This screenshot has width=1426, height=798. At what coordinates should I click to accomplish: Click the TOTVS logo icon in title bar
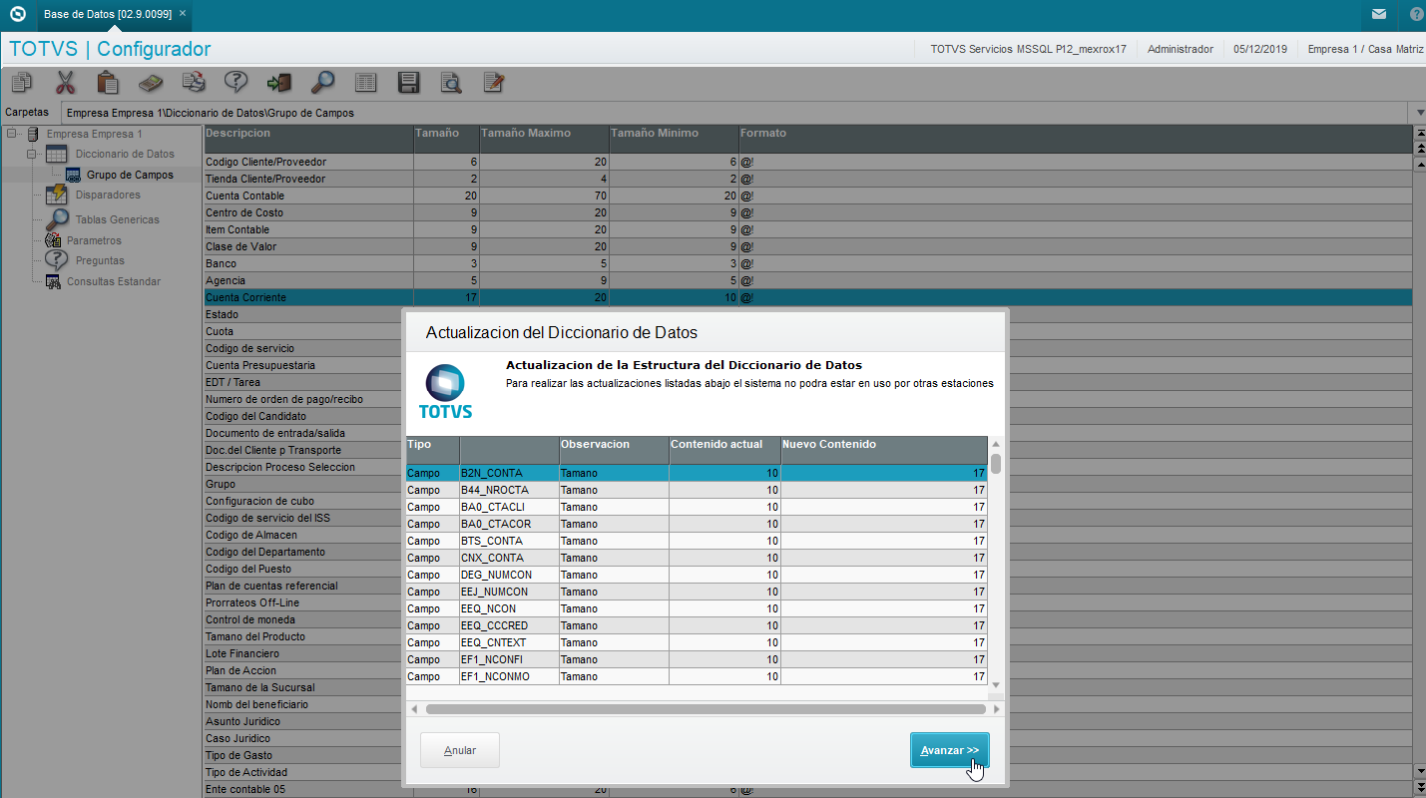(17, 15)
